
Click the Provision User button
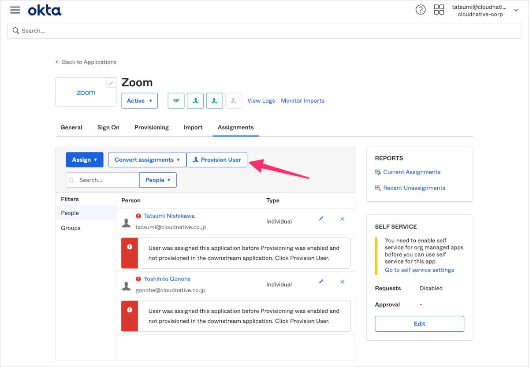pyautogui.click(x=217, y=160)
